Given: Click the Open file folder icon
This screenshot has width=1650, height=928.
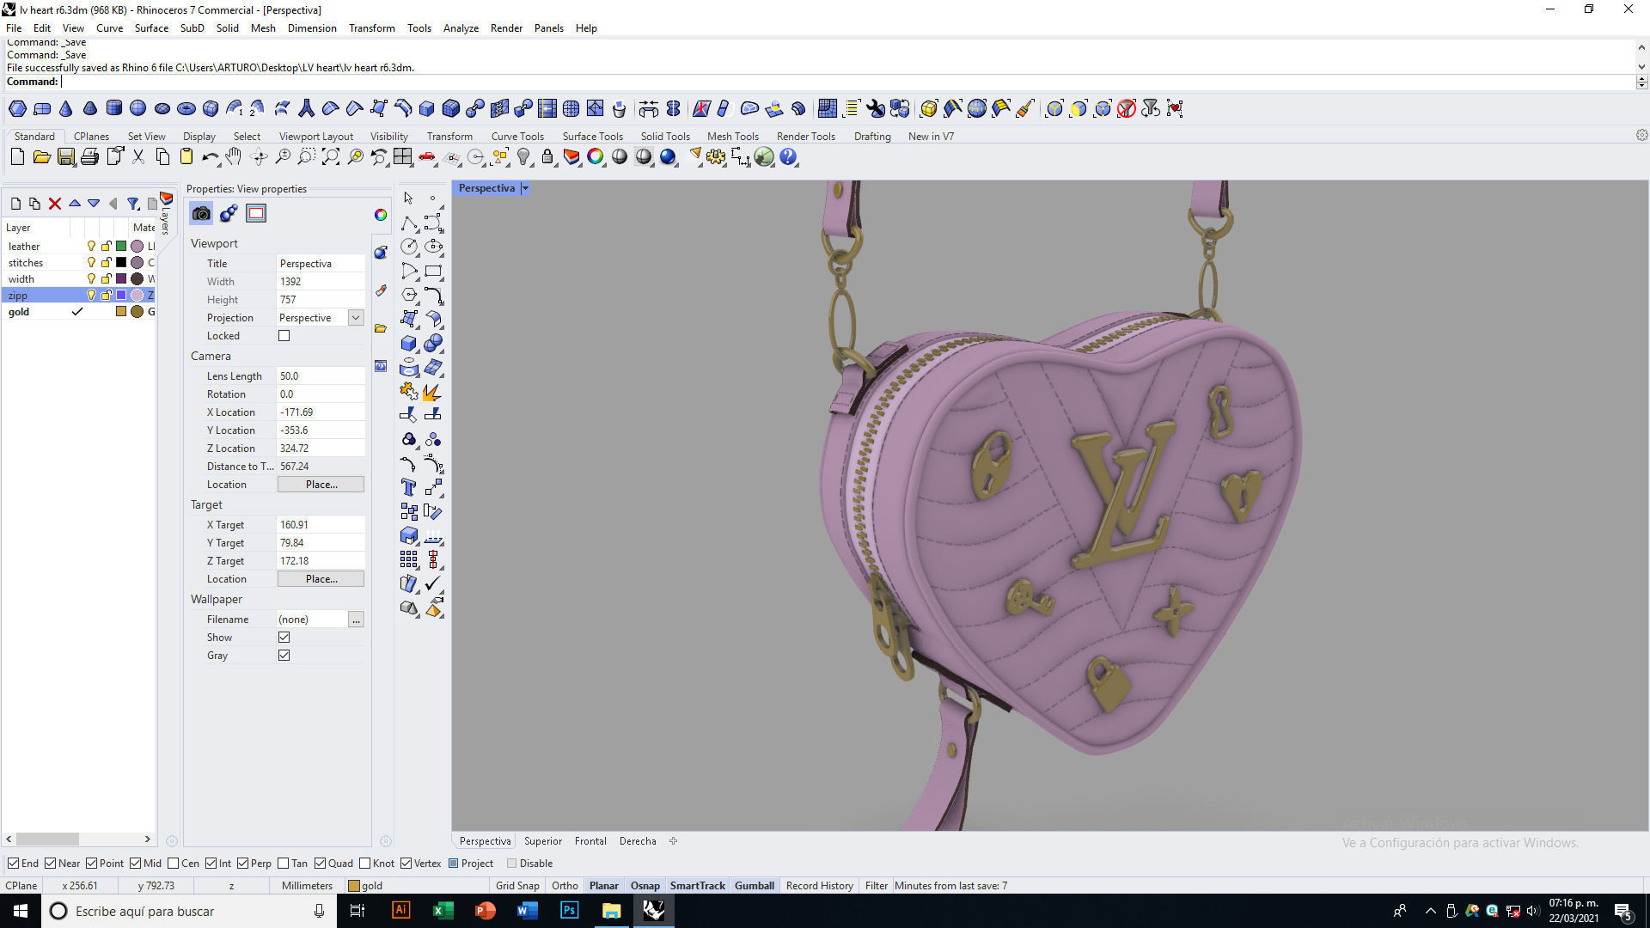Looking at the screenshot, I should (41, 157).
